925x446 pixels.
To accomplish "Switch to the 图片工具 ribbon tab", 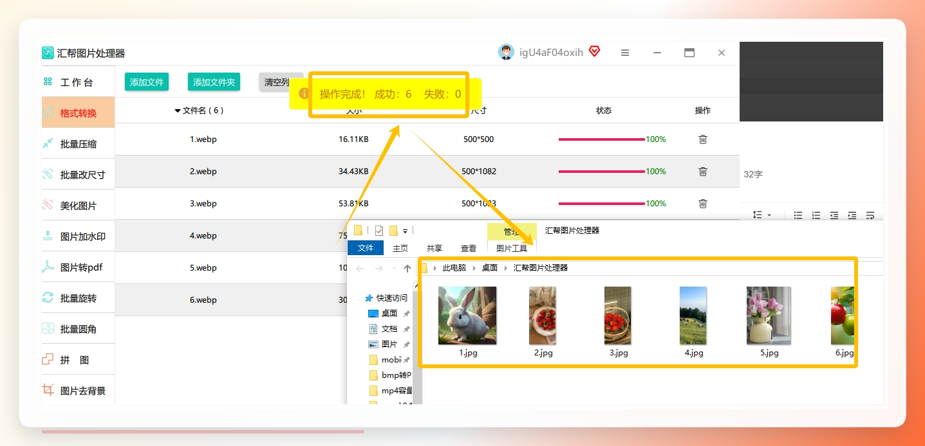I will click(512, 248).
